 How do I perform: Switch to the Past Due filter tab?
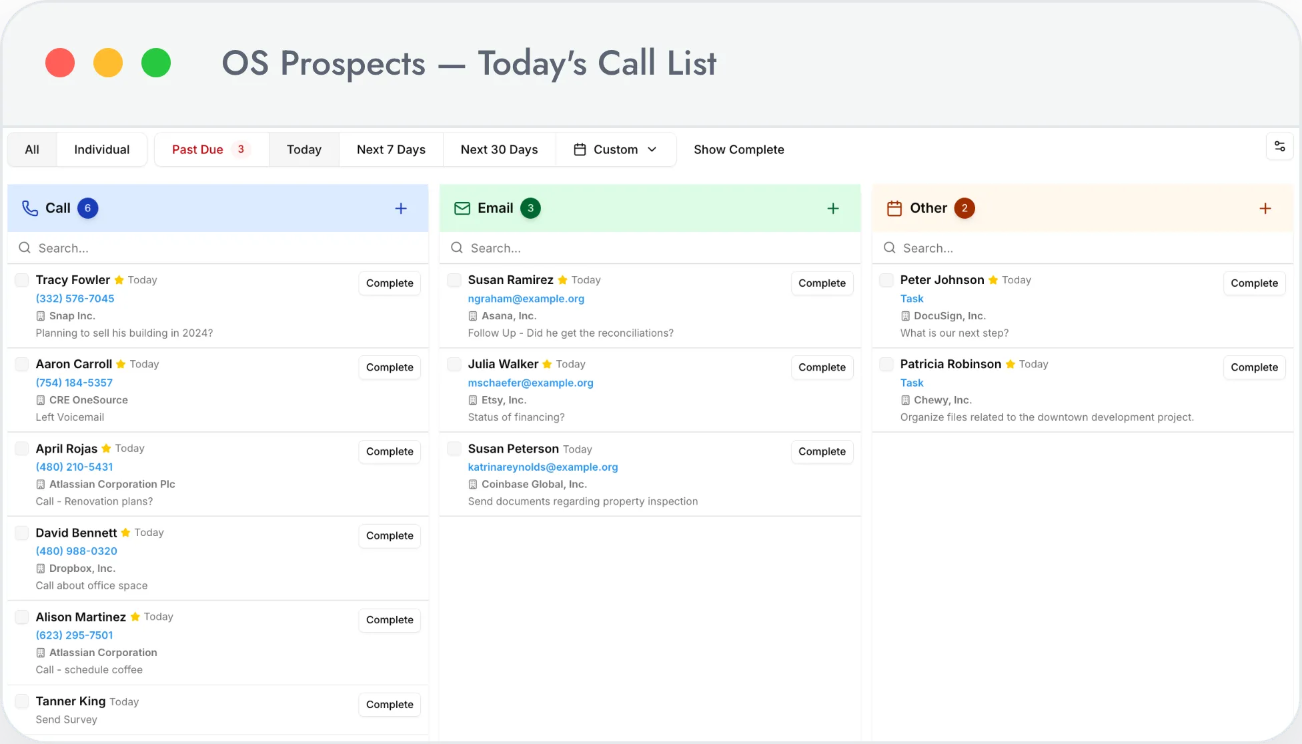tap(211, 149)
